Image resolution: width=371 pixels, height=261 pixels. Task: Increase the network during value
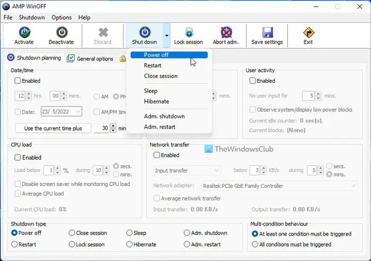[321, 168]
